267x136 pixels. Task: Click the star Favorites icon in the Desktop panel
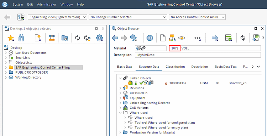(x=11, y=38)
